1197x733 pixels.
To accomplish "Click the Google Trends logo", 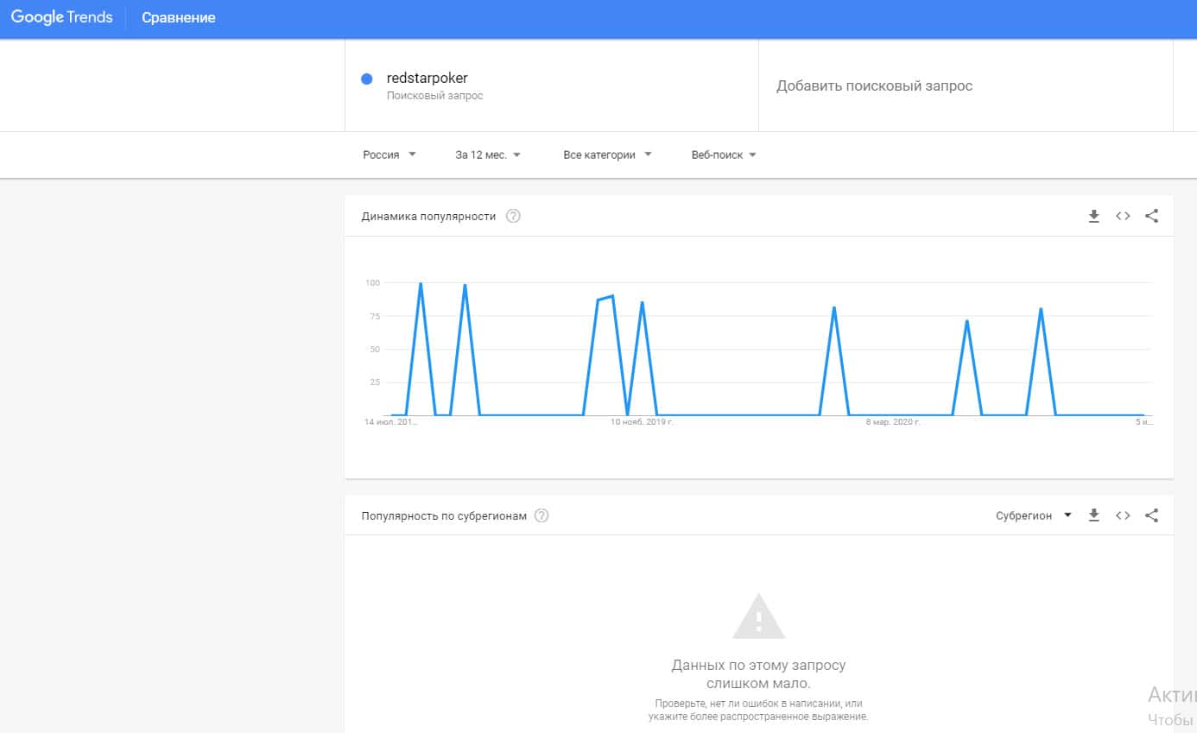I will pyautogui.click(x=61, y=18).
